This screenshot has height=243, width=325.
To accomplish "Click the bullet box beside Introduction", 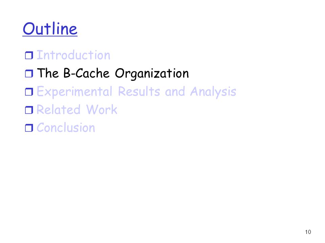I will [x=29, y=55].
